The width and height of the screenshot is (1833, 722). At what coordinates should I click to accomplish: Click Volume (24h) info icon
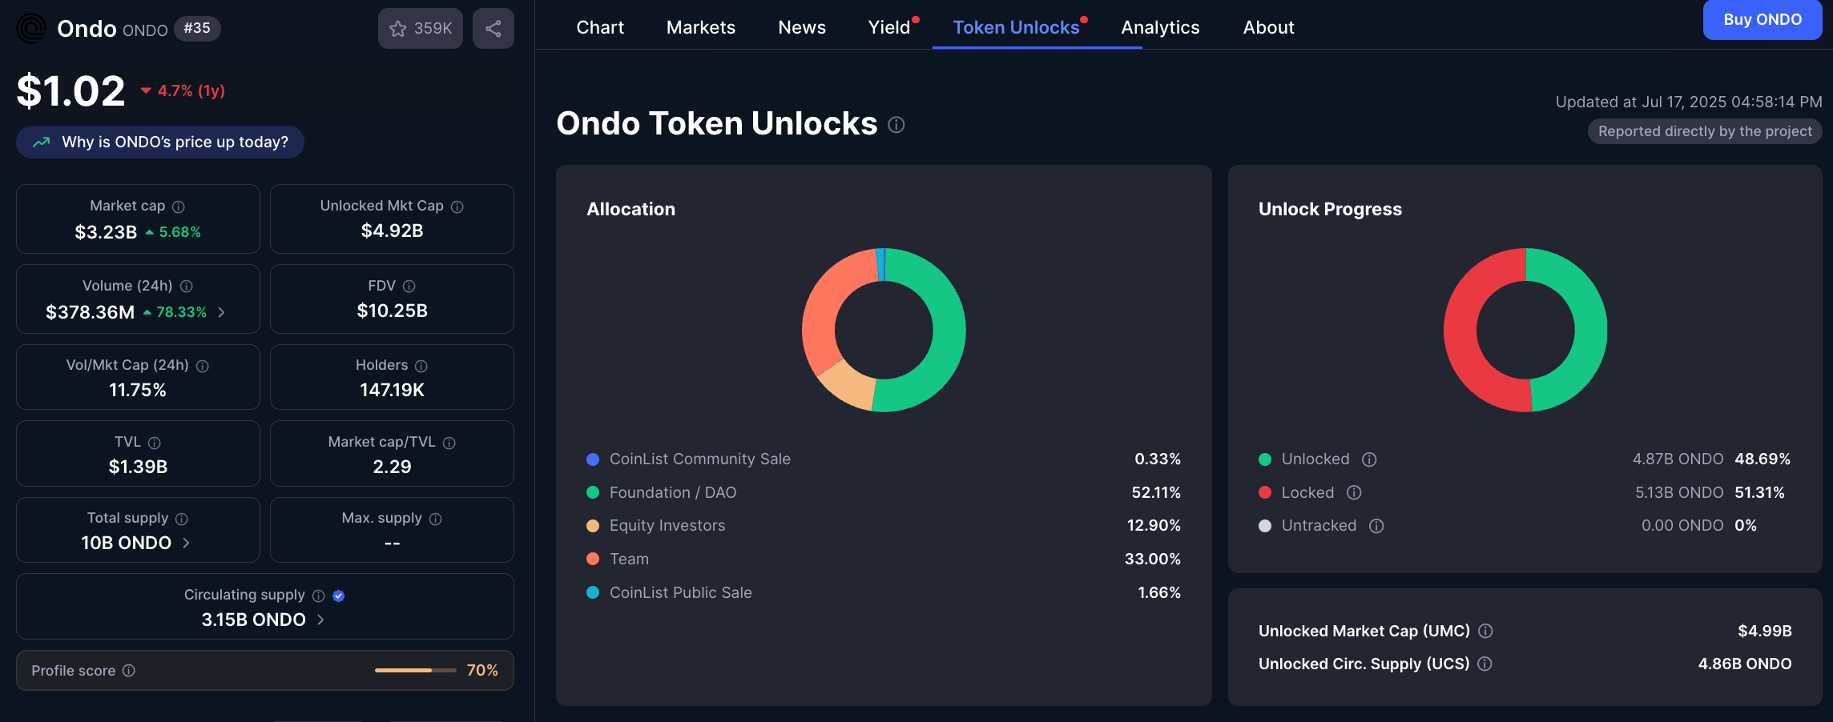point(187,286)
